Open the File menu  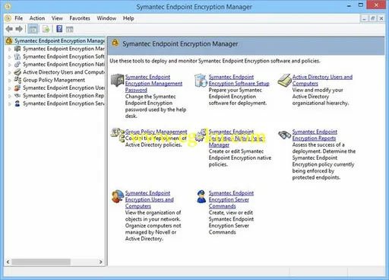tap(18, 18)
